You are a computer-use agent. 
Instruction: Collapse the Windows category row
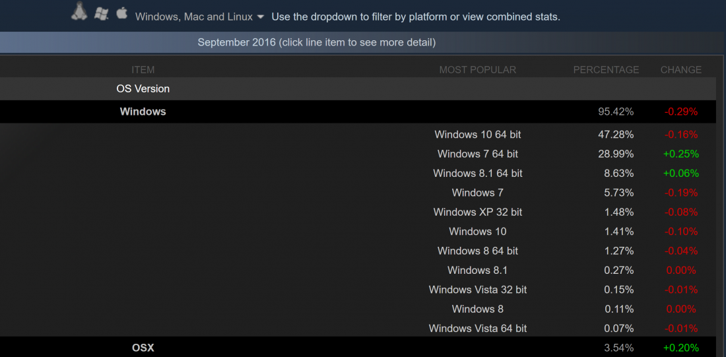[x=358, y=112]
